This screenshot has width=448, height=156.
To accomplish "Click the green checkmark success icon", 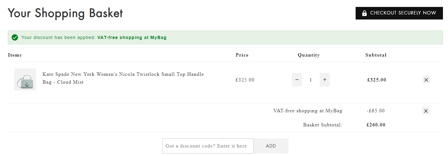I will (x=15, y=37).
